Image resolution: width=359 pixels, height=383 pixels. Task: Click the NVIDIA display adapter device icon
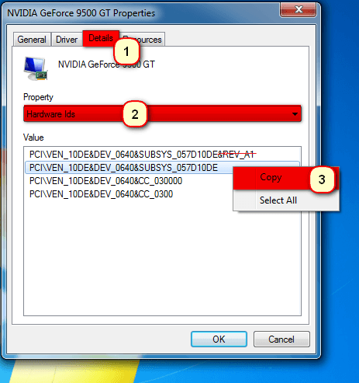coord(36,68)
